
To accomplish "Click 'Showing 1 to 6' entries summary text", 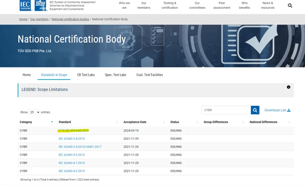I will (60, 180).
